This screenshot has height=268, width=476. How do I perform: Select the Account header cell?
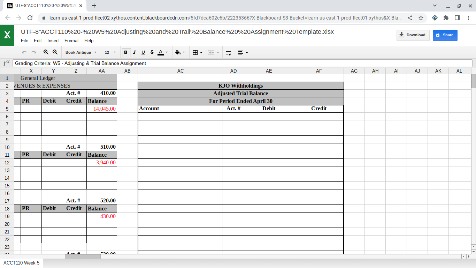180,109
